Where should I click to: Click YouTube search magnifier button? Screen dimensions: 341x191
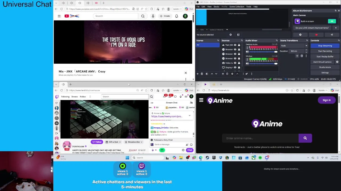click(x=143, y=16)
